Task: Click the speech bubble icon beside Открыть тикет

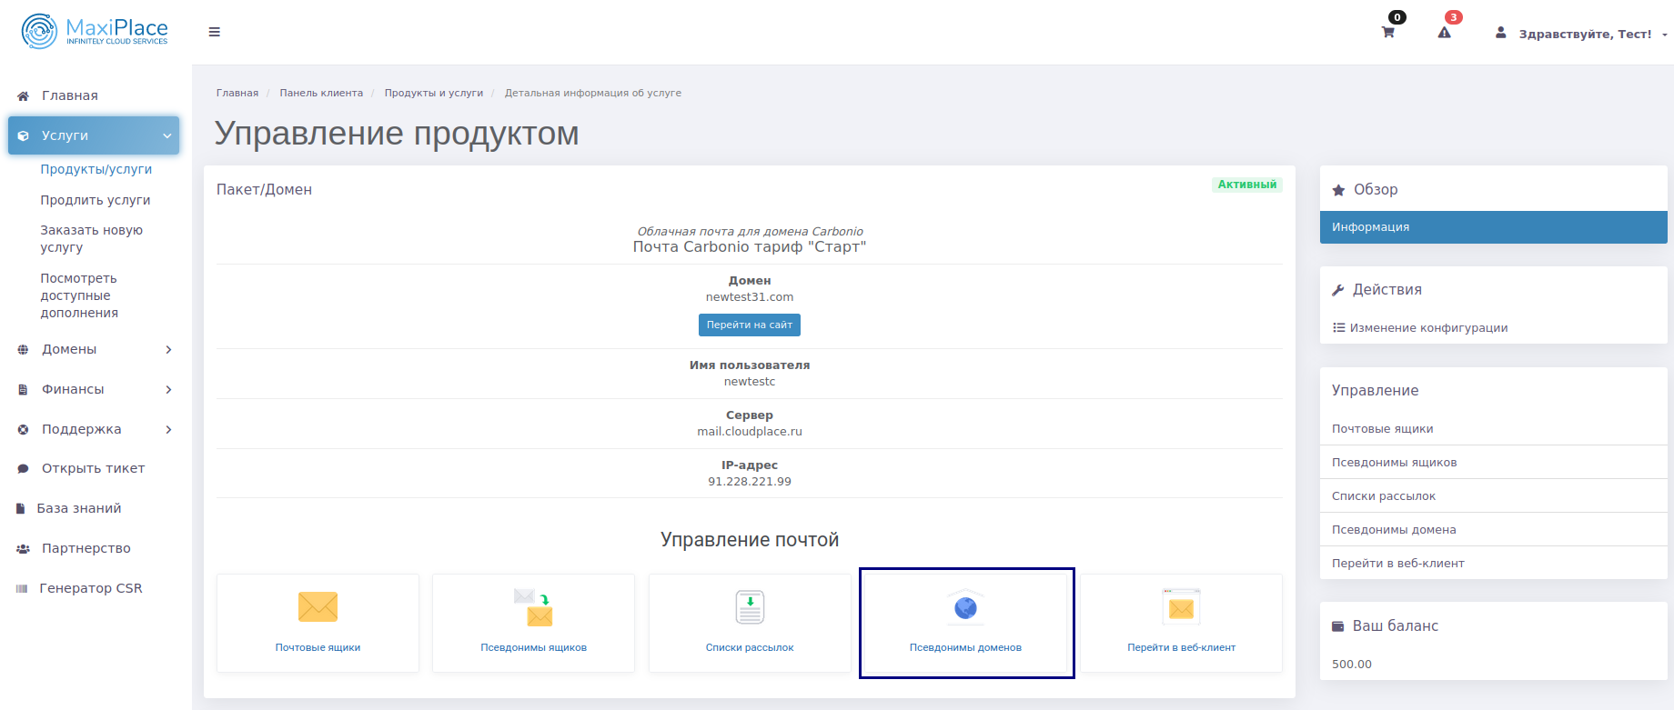Action: click(x=23, y=468)
